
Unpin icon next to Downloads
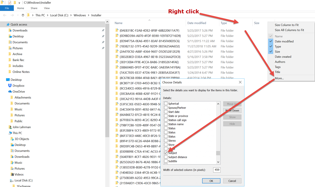pos(103,30)
